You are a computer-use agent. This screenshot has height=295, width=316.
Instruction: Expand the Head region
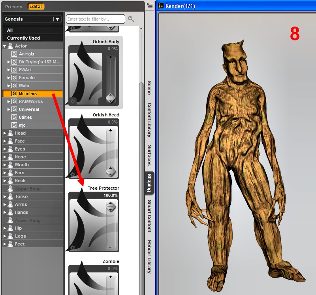click(x=5, y=133)
